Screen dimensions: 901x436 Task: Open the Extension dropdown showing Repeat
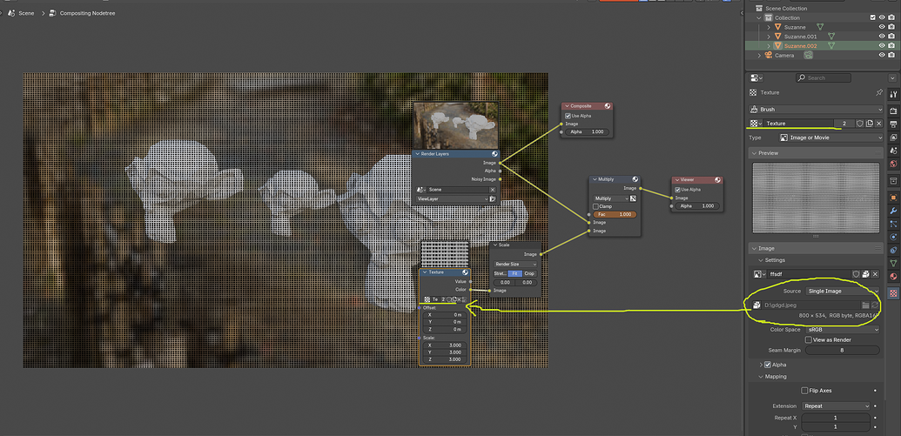point(836,406)
